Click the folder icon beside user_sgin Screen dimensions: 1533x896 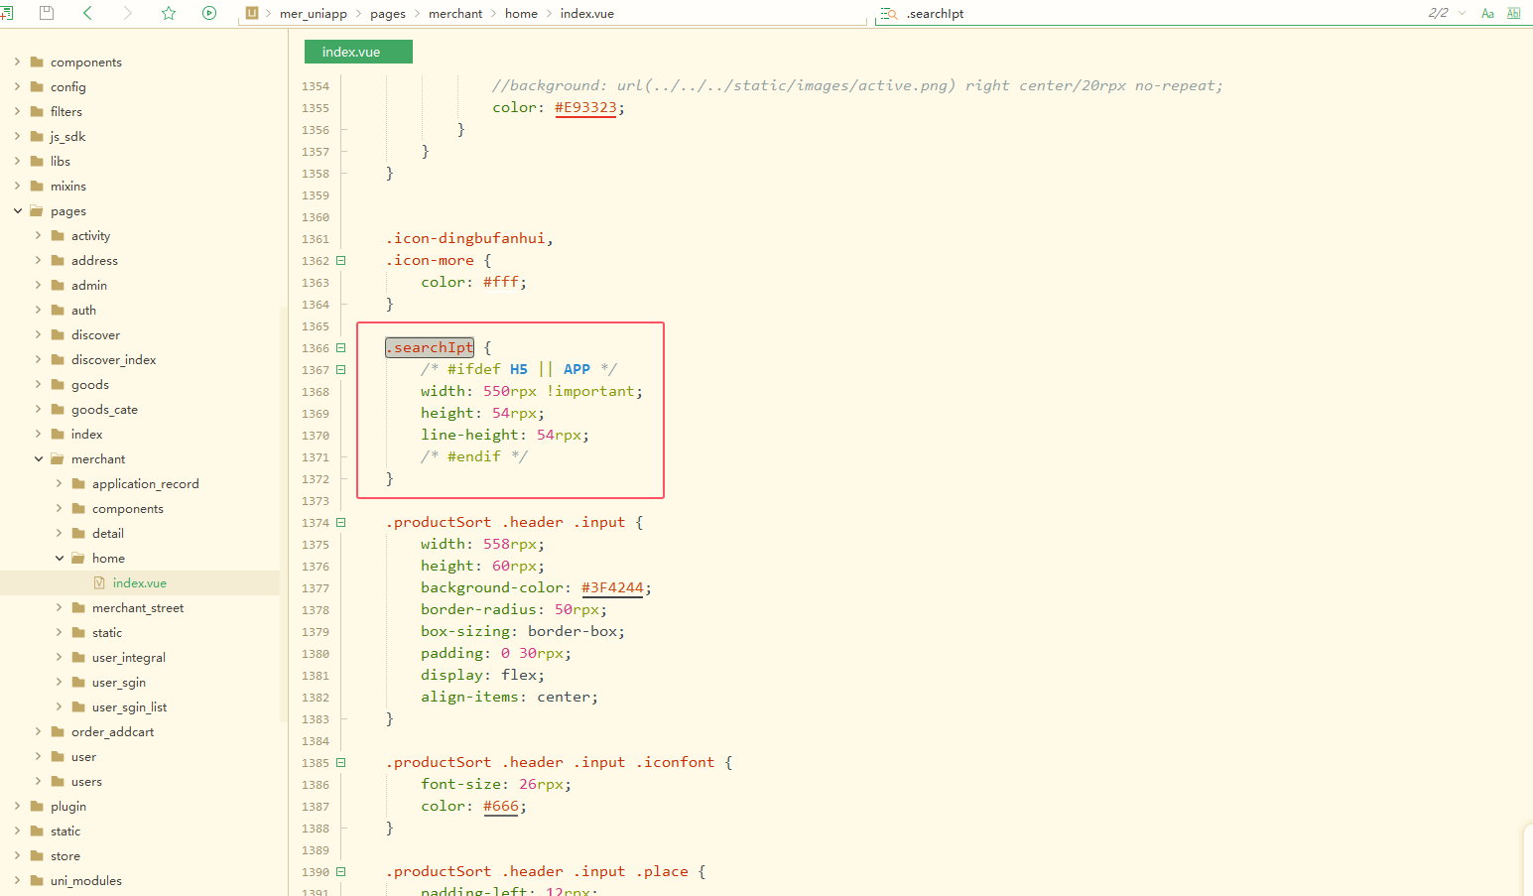pos(78,682)
